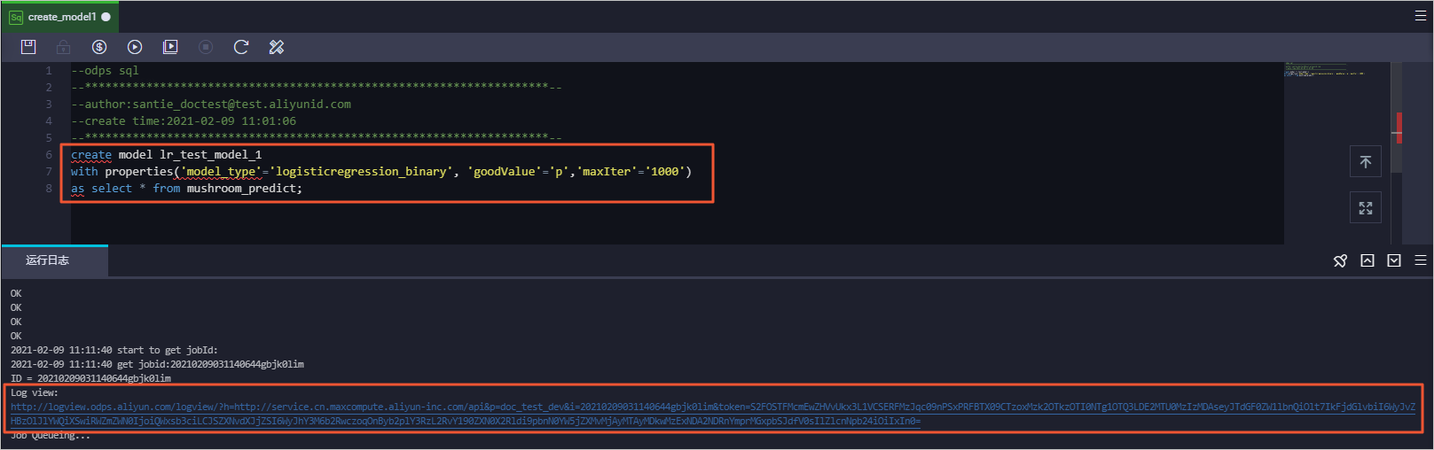Click 'as select * from mushroom_predict;' line
Viewport: 1434px width, 450px height.
186,188
